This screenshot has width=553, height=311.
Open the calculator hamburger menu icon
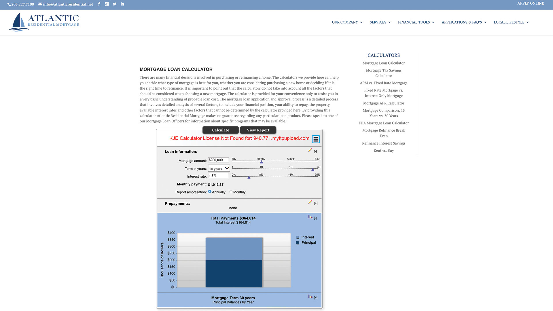pos(316,139)
